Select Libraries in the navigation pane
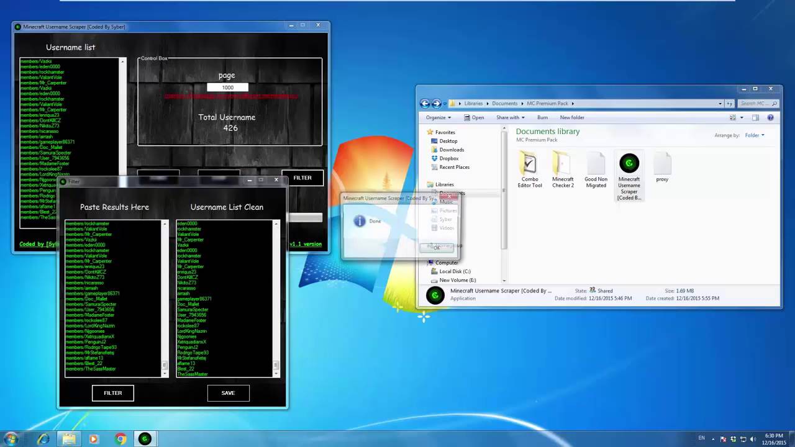The image size is (795, 447). (x=444, y=184)
